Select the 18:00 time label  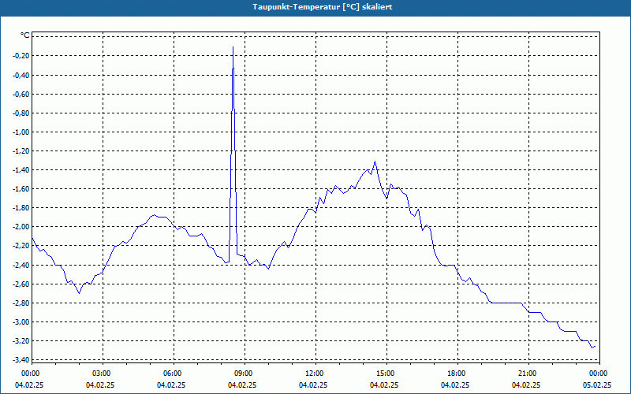pyautogui.click(x=457, y=374)
